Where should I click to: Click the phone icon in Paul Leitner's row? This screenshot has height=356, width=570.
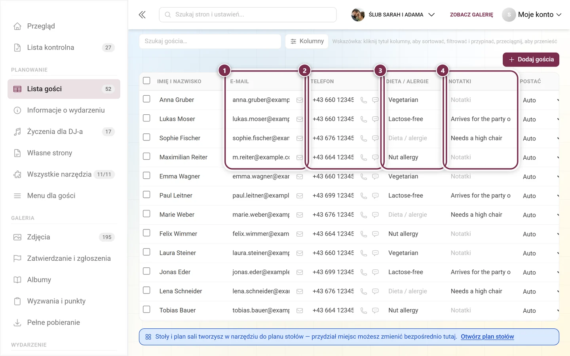click(364, 196)
